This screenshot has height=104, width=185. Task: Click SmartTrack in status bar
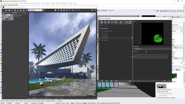(78, 103)
